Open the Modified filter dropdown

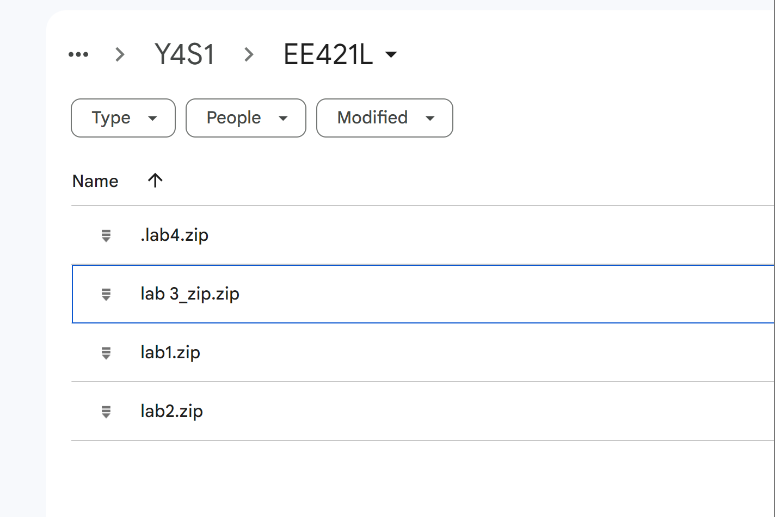coord(384,118)
